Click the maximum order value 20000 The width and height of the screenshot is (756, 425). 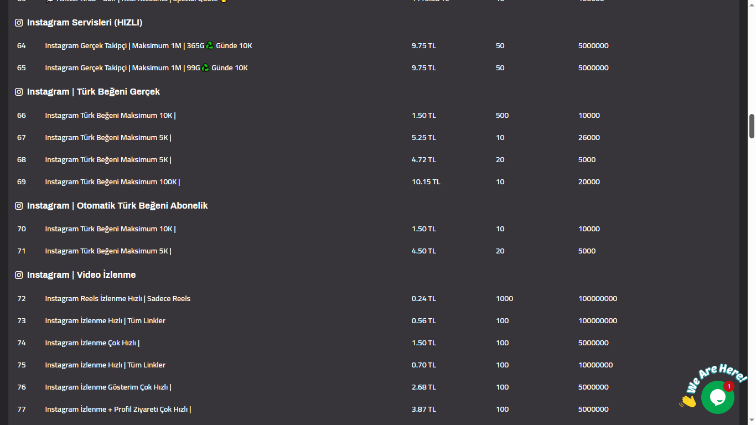pyautogui.click(x=589, y=182)
